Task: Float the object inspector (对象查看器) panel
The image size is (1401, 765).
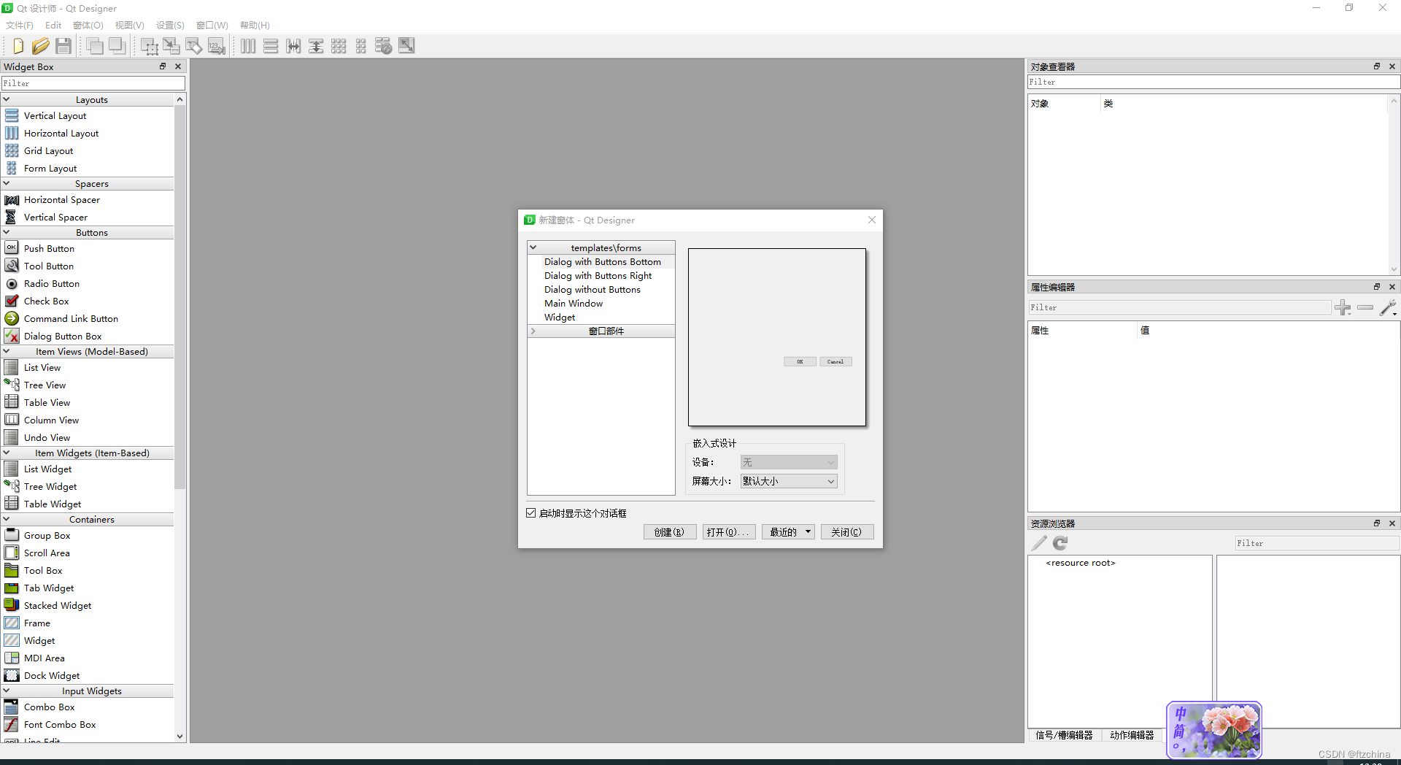Action: (1377, 66)
